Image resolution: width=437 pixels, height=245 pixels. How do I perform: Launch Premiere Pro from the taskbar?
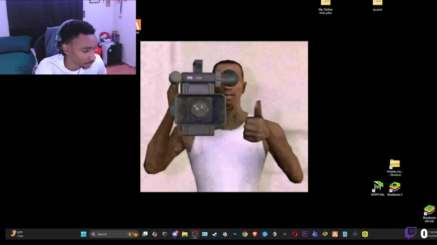click(x=305, y=234)
